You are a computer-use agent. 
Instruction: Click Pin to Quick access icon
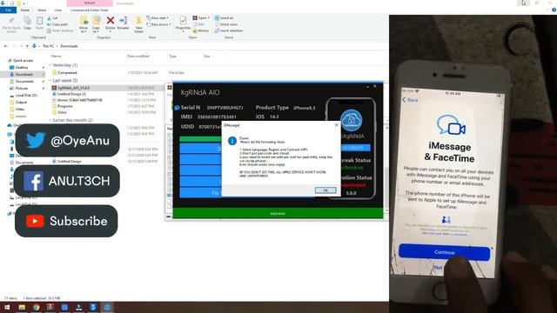tap(11, 21)
